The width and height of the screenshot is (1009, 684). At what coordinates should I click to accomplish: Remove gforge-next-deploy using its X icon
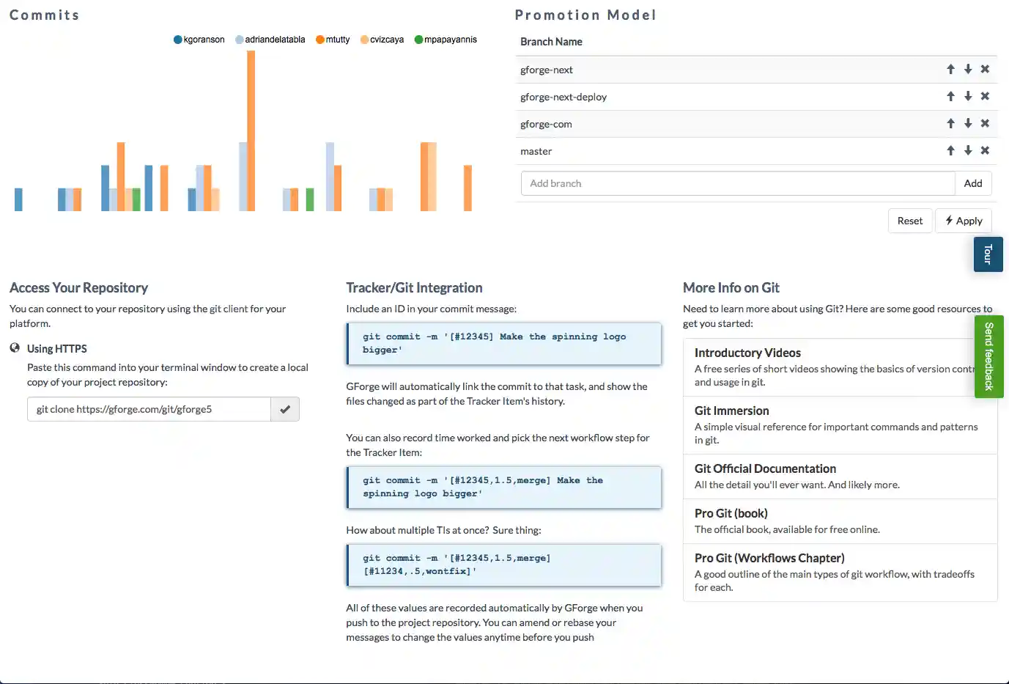click(985, 96)
